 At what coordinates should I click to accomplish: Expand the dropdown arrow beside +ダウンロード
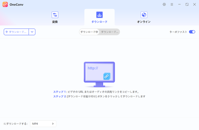point(32,32)
